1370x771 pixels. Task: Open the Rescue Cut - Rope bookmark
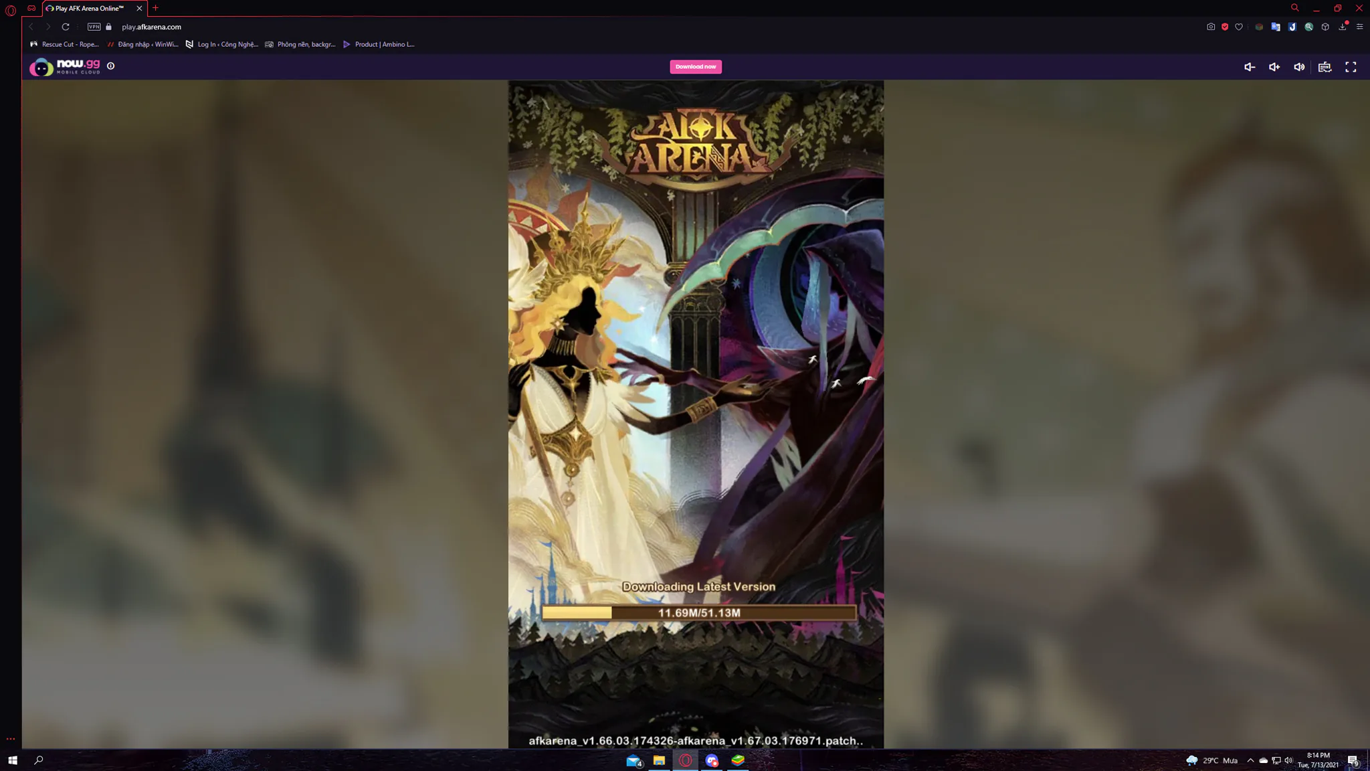(64, 44)
